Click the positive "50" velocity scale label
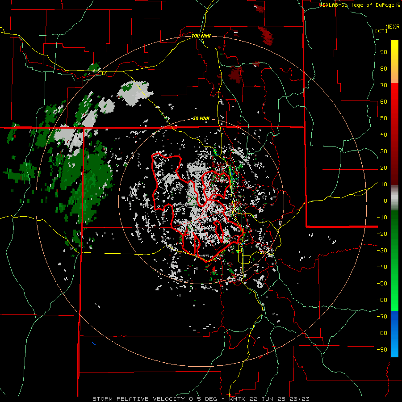The height and width of the screenshot is (402, 402). [384, 118]
